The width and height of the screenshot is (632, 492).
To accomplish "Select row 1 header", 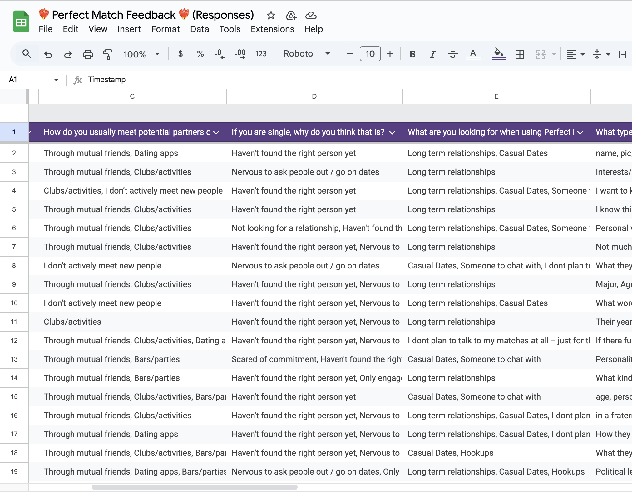I will coord(14,132).
